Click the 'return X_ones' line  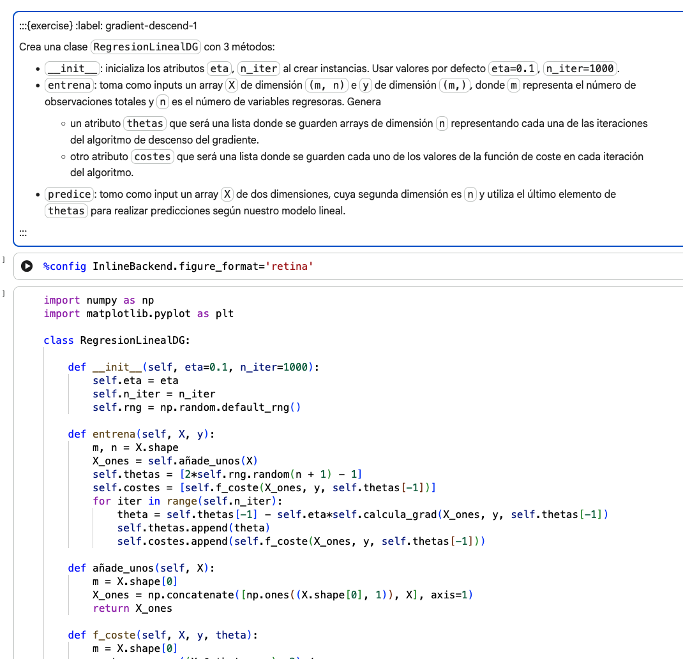click(132, 608)
